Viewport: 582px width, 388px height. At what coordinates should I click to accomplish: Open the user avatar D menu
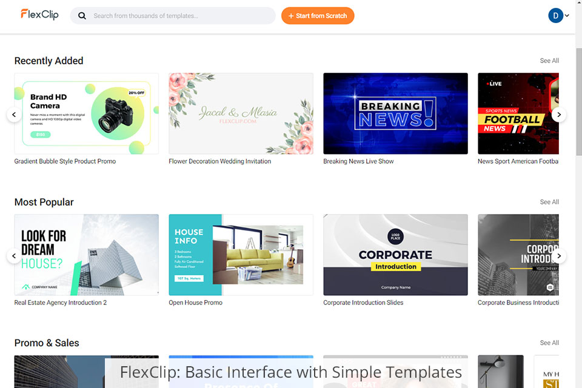(x=556, y=16)
